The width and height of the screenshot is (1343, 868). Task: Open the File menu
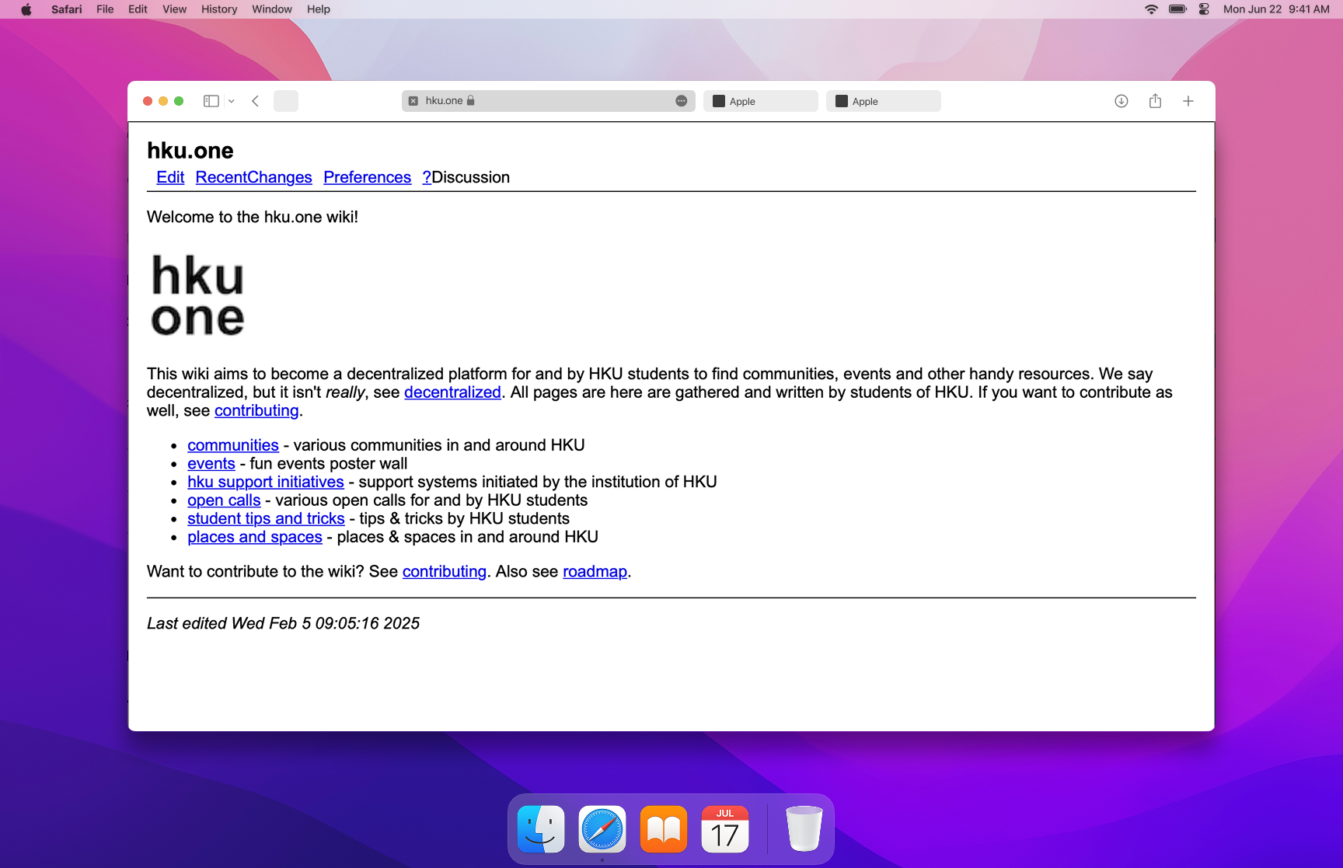coord(105,9)
